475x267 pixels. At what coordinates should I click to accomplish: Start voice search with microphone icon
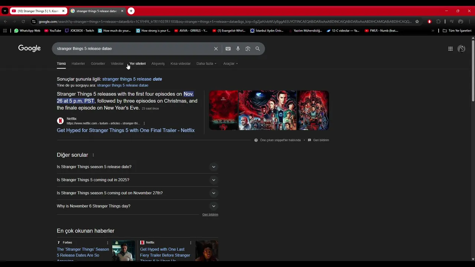click(238, 49)
